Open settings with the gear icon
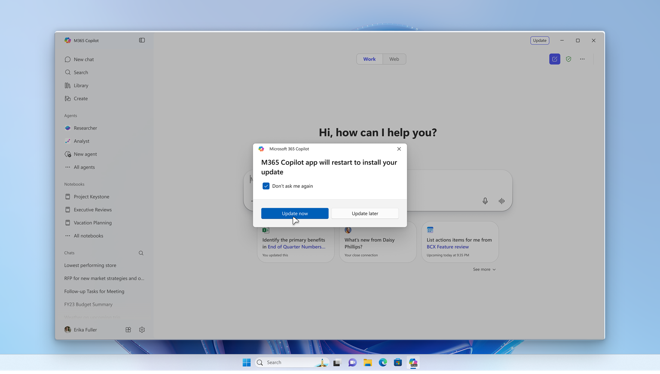 [142, 329]
